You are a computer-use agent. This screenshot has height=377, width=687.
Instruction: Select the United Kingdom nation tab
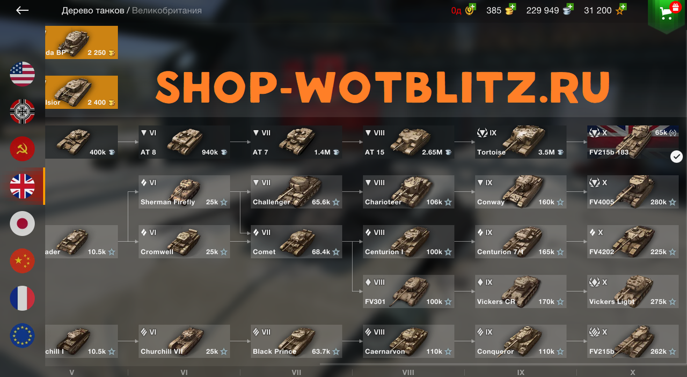click(x=22, y=186)
